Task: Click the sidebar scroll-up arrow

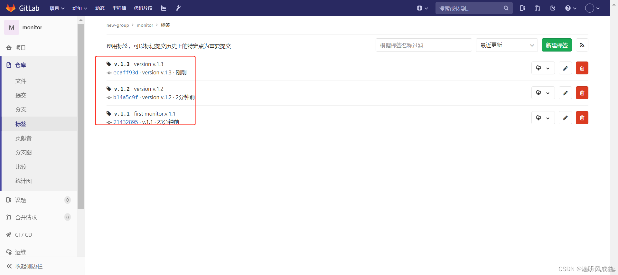Action: point(81,20)
